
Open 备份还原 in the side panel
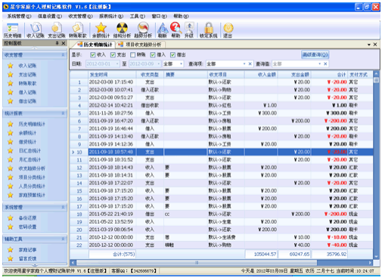pyautogui.click(x=27, y=218)
